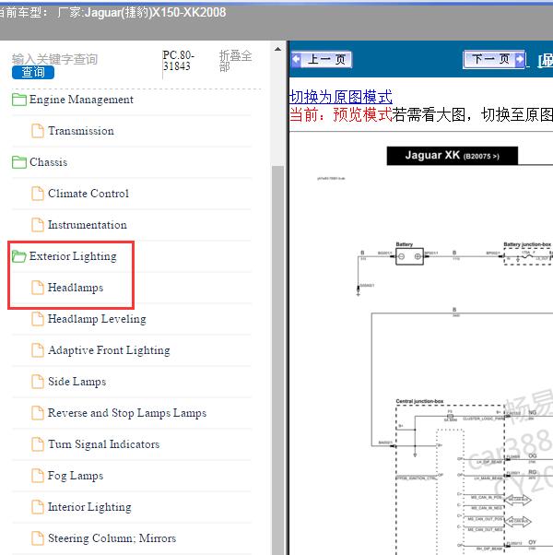Click the partially visible link right of 下一页
The height and width of the screenshot is (555, 553).
pos(546,61)
